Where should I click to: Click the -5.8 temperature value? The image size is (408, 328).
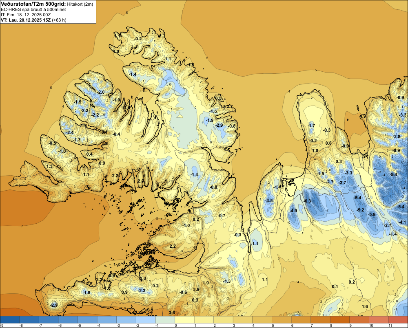click(x=372, y=214)
